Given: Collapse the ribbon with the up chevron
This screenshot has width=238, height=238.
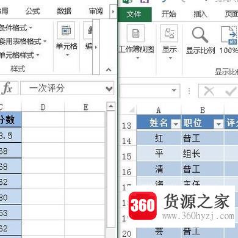Looking at the screenshot, I should pos(109,70).
